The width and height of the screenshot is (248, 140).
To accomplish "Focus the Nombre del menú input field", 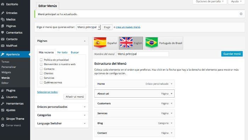I will tap(142, 54).
